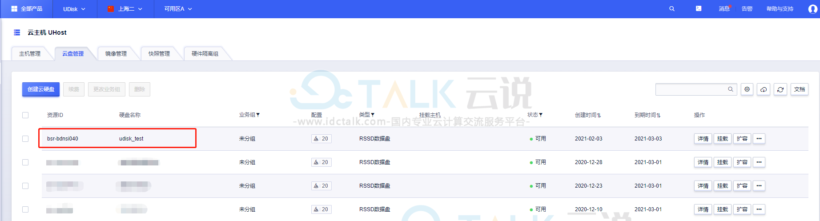The image size is (820, 221).
Task: Open 帮助与支持 menu
Action: click(780, 9)
